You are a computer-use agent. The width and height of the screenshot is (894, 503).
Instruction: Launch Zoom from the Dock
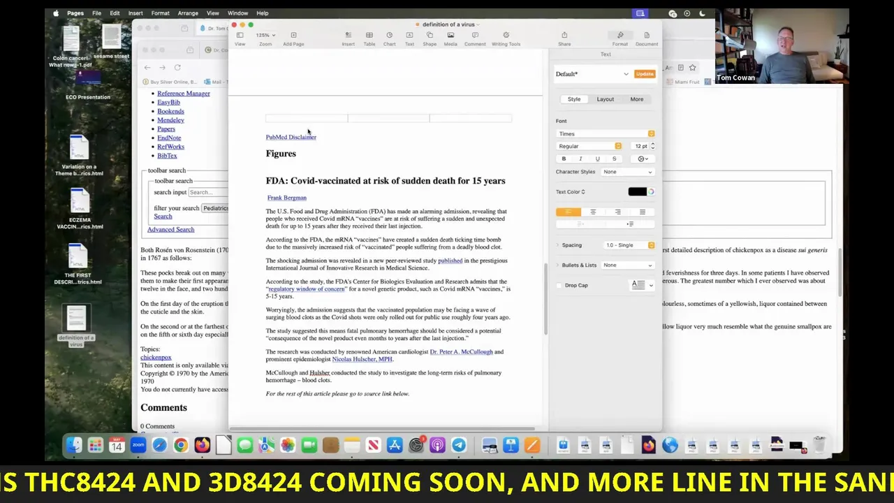[x=138, y=445]
